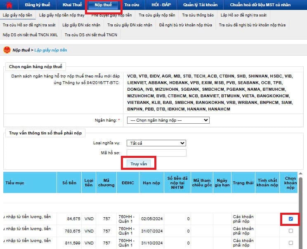Image resolution: width=307 pixels, height=249 pixels.
Task: Click the due date 31/10/2024
Action: 152,243
